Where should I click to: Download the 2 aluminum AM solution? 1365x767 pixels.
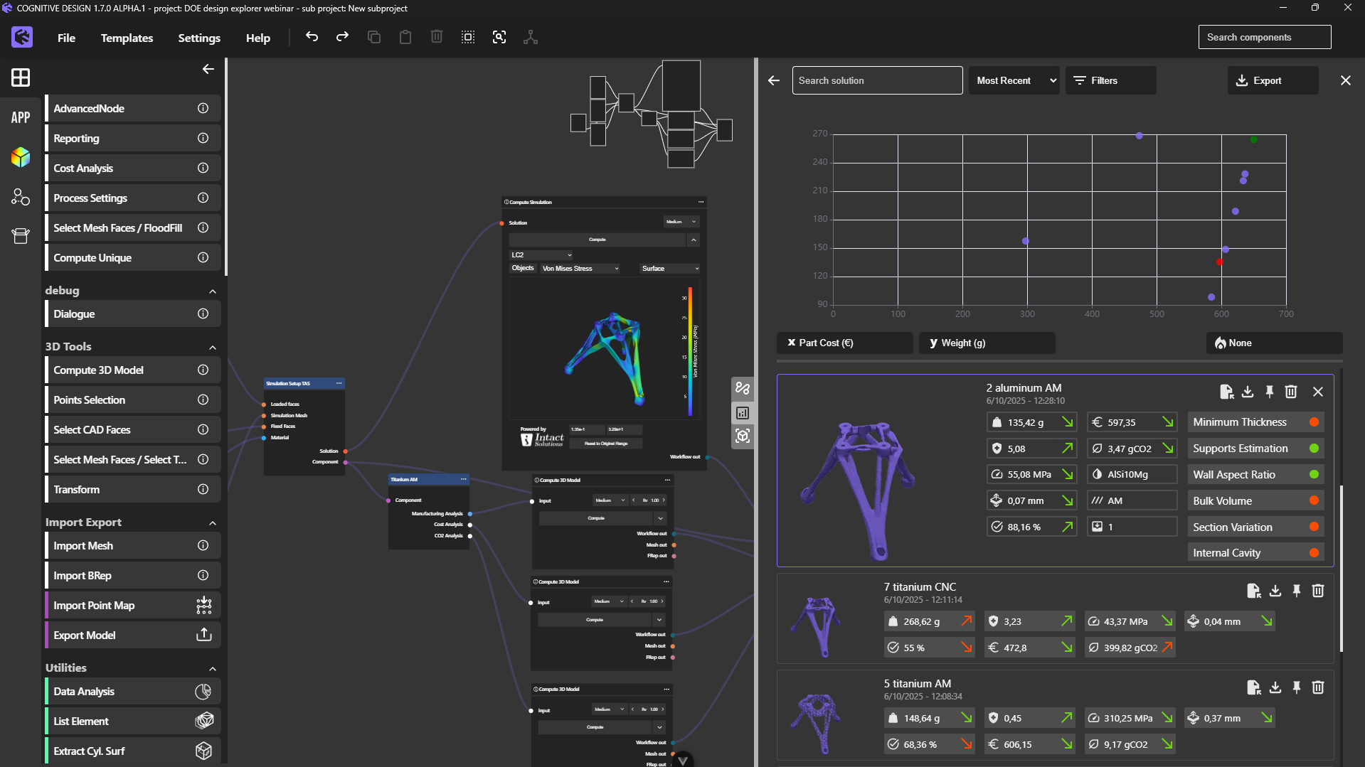pos(1248,392)
